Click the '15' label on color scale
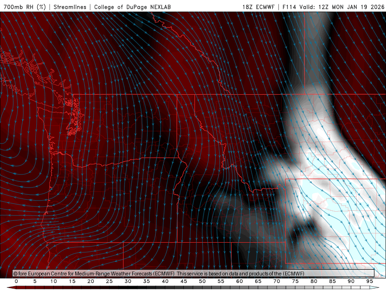 (72, 281)
